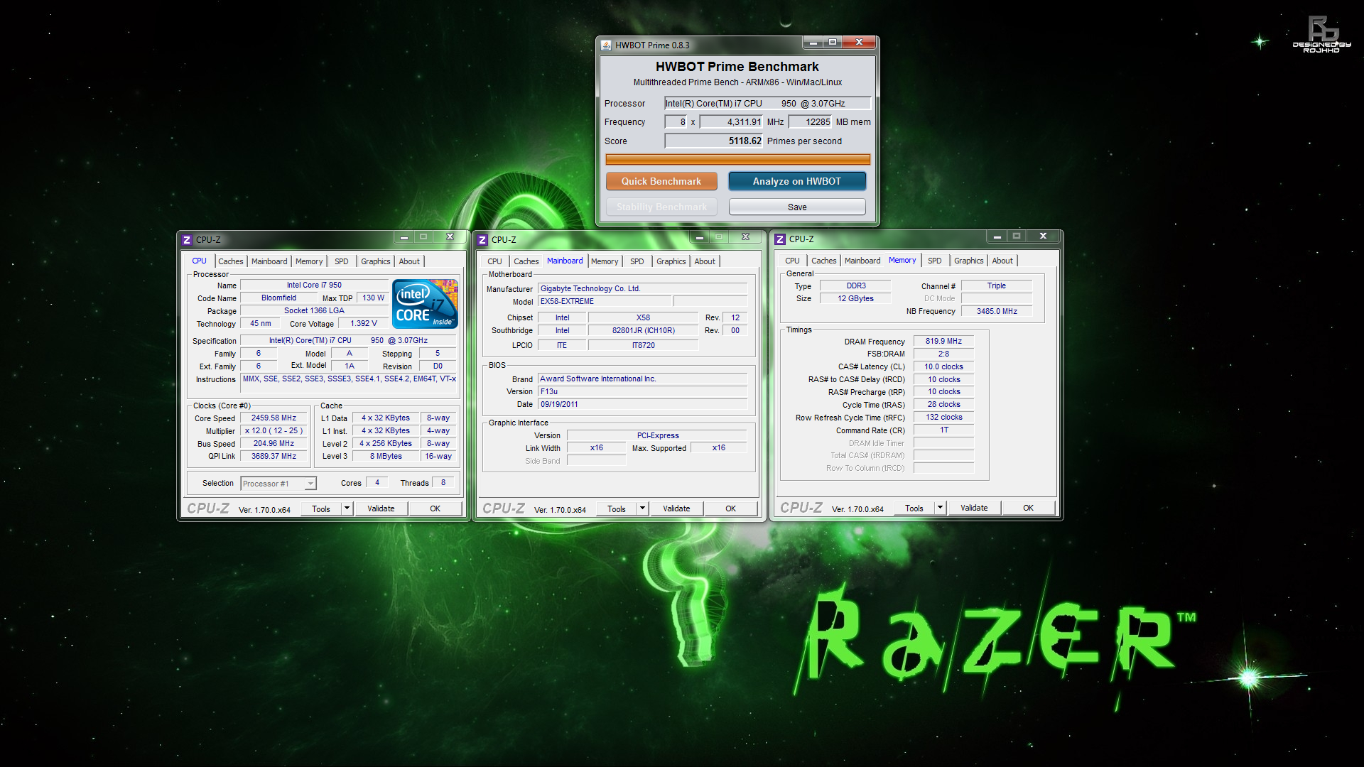Click the QPI Link value 3689.37 MHz

click(274, 457)
